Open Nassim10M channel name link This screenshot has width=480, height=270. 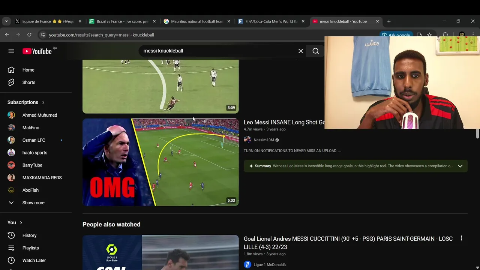[x=264, y=140]
